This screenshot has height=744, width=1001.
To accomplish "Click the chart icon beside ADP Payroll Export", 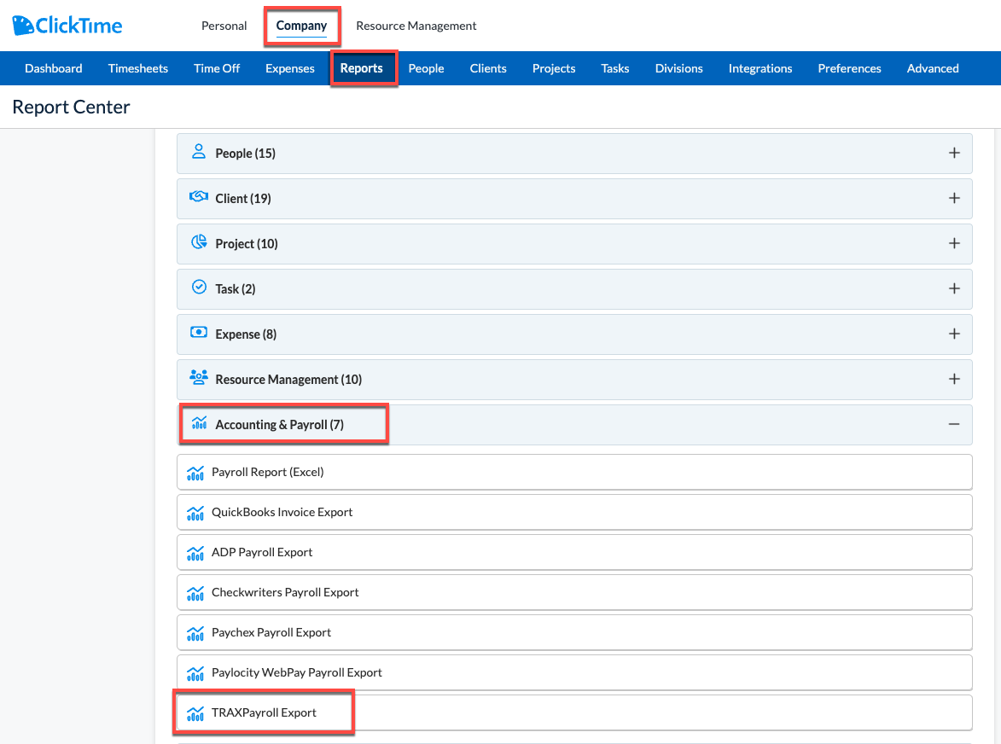I will [x=195, y=553].
